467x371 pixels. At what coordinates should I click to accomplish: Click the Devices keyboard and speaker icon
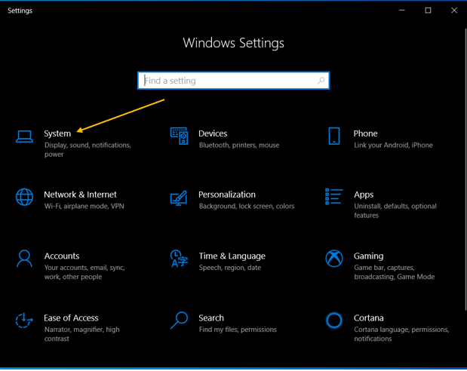click(179, 136)
